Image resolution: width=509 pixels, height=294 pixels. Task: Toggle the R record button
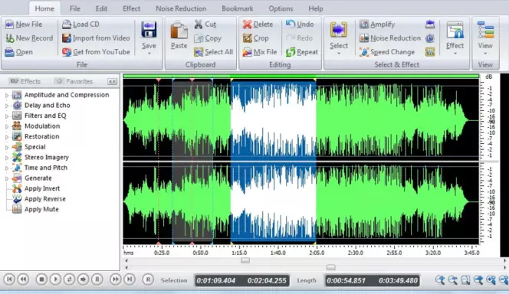click(x=148, y=279)
